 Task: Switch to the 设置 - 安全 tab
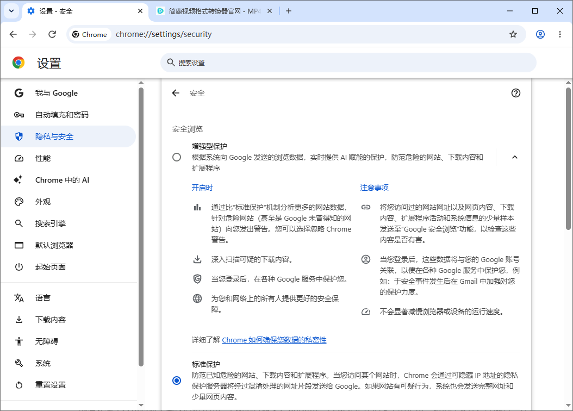(x=85, y=11)
